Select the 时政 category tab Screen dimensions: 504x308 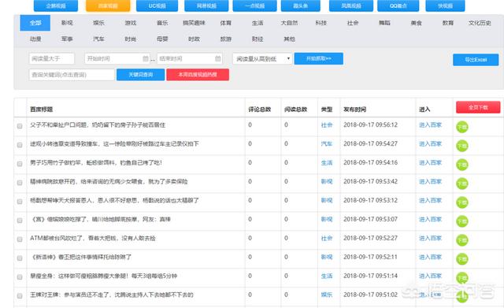pos(194,39)
